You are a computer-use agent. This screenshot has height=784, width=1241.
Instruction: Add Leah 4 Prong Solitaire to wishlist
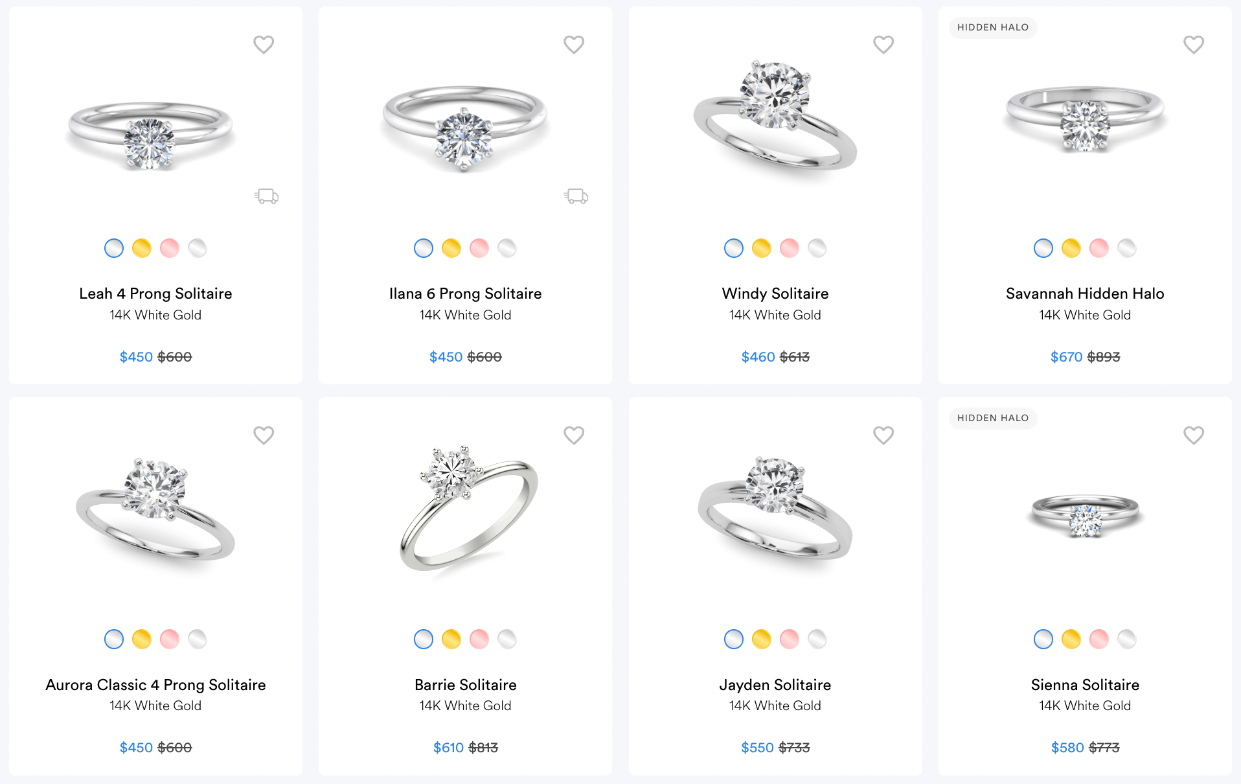tap(264, 44)
